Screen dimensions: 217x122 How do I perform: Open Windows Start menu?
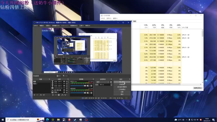[3, 120]
